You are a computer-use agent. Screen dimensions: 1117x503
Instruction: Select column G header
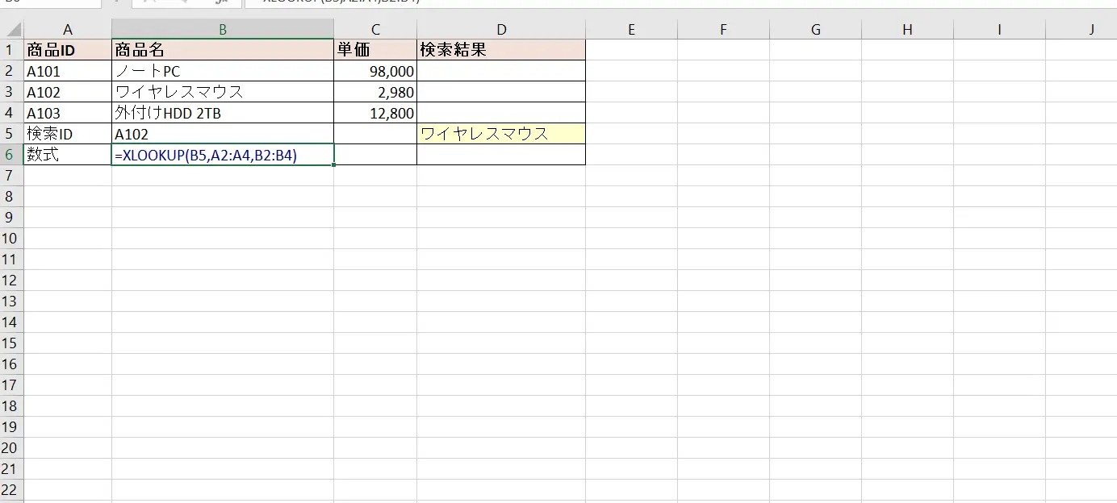(x=815, y=30)
